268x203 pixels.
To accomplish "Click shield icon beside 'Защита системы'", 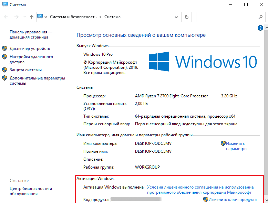I will click(4, 70).
